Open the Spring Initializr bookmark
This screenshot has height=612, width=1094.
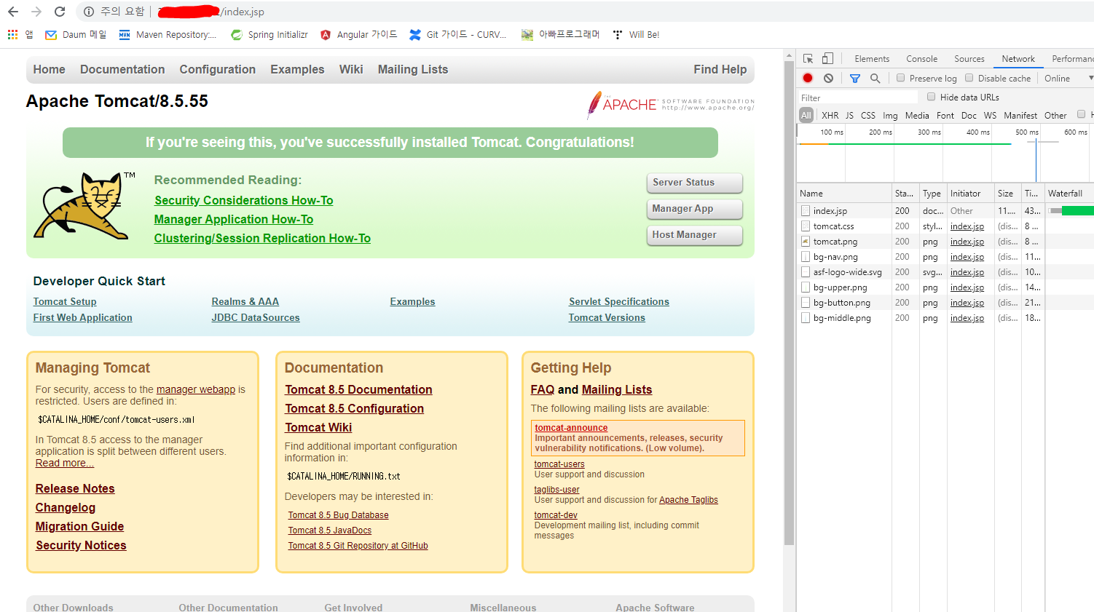(269, 34)
